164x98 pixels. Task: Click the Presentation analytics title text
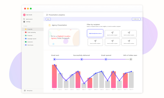click(x=57, y=15)
